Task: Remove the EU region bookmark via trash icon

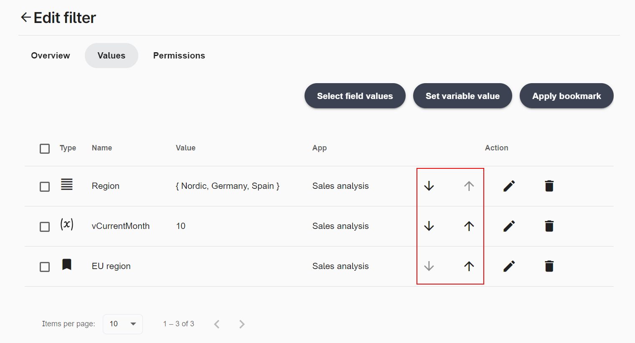Action: point(549,266)
